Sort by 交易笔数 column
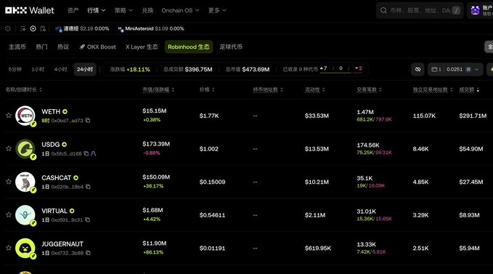This screenshot has width=493, height=274. [369, 89]
